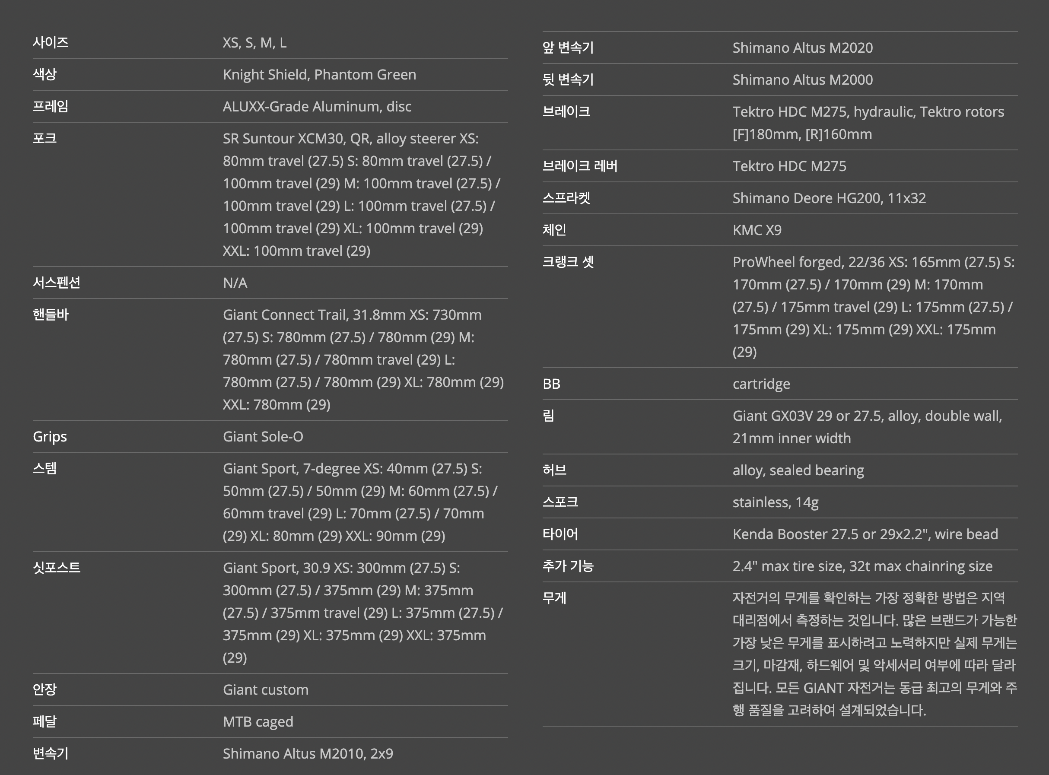Click the KMC X9 chain value
The width and height of the screenshot is (1049, 775).
pyautogui.click(x=757, y=230)
